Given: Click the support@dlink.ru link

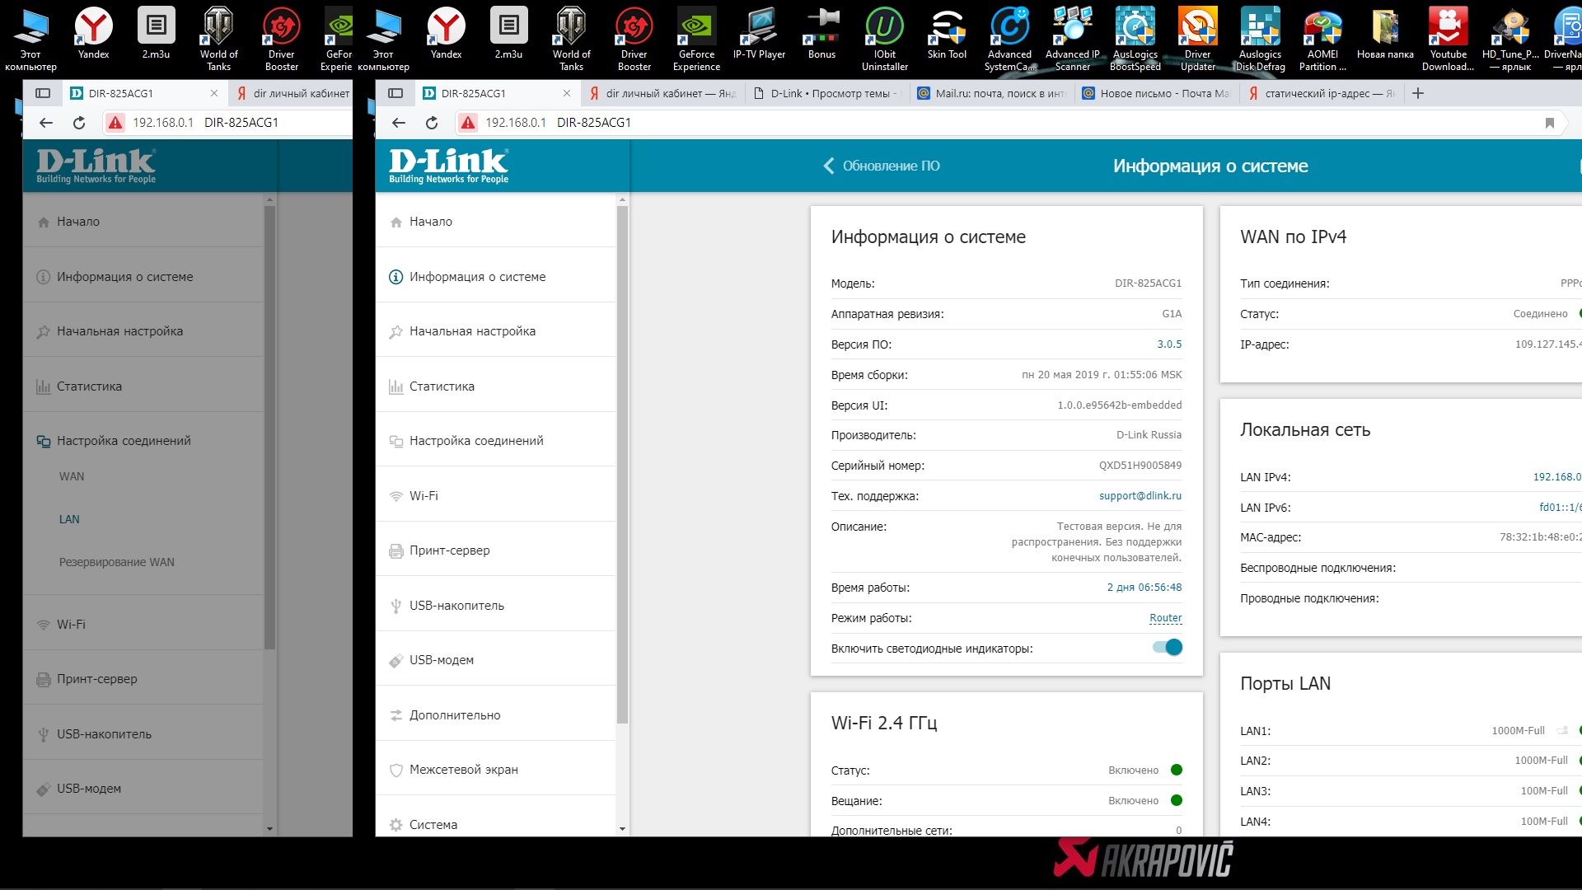Looking at the screenshot, I should [x=1140, y=496].
